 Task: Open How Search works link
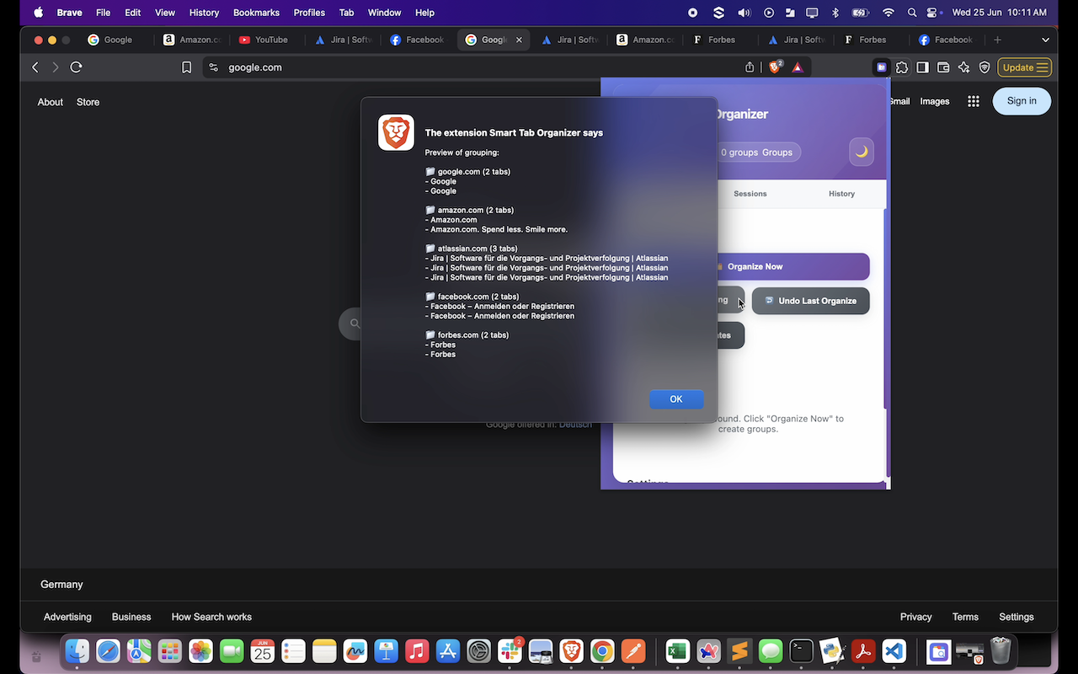coord(211,617)
